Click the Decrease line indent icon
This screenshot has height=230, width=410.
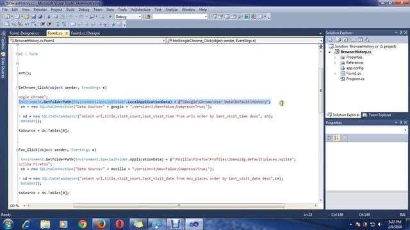[x=43, y=24]
